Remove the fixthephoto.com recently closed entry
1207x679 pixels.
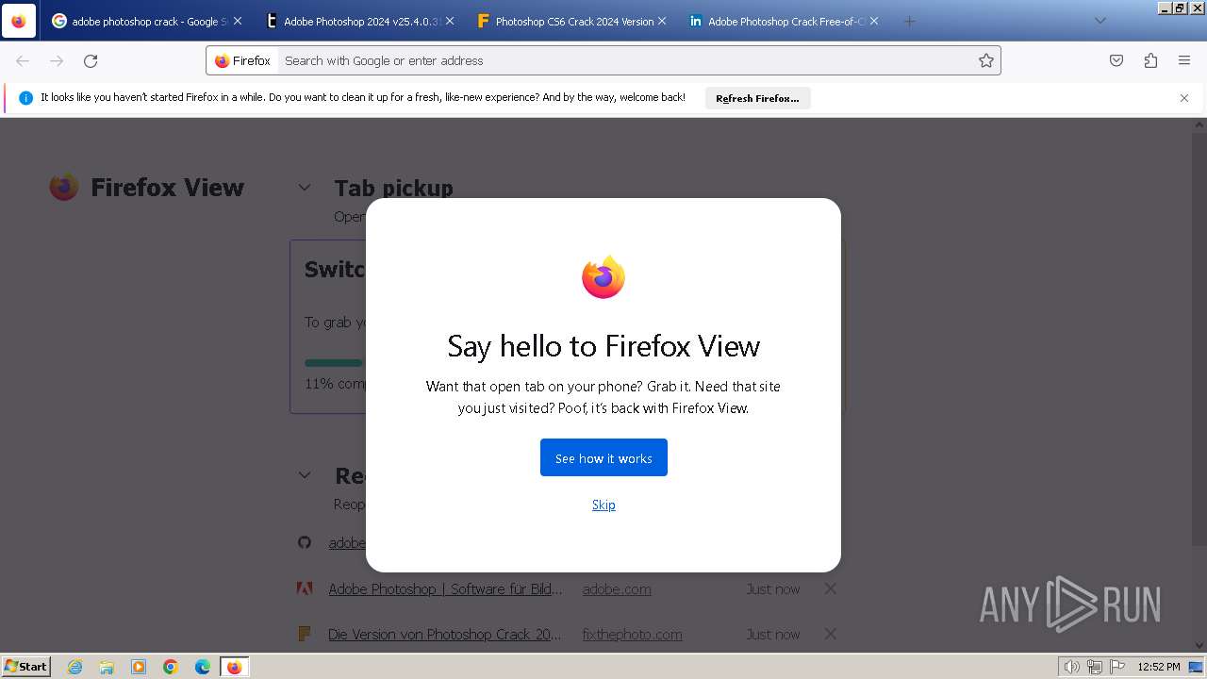pos(831,634)
